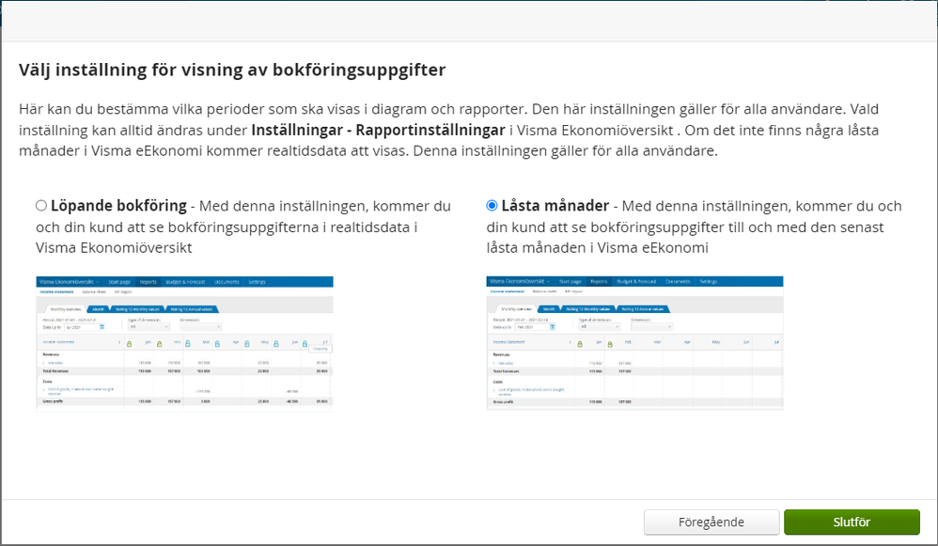This screenshot has width=938, height=546.
Task: Click calendar icon in left preview date field
Action: [x=102, y=327]
